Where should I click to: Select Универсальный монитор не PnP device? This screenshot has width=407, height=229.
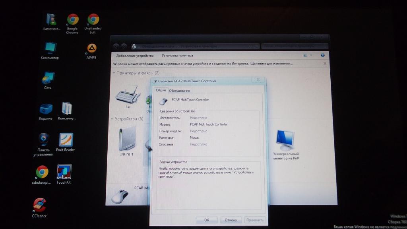click(x=285, y=140)
